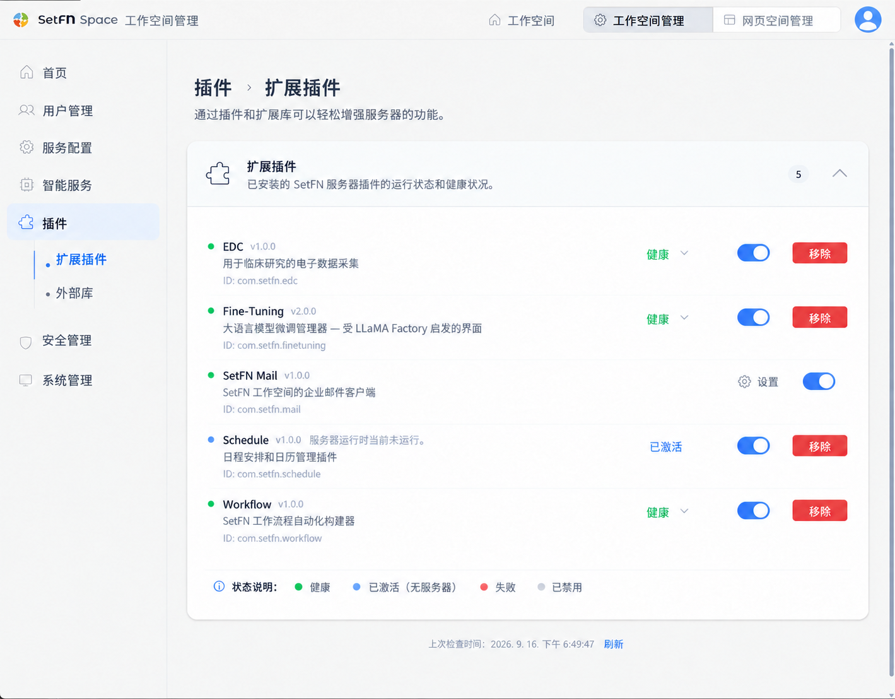Click the users icon beside 用户管理
The image size is (895, 699).
point(26,110)
